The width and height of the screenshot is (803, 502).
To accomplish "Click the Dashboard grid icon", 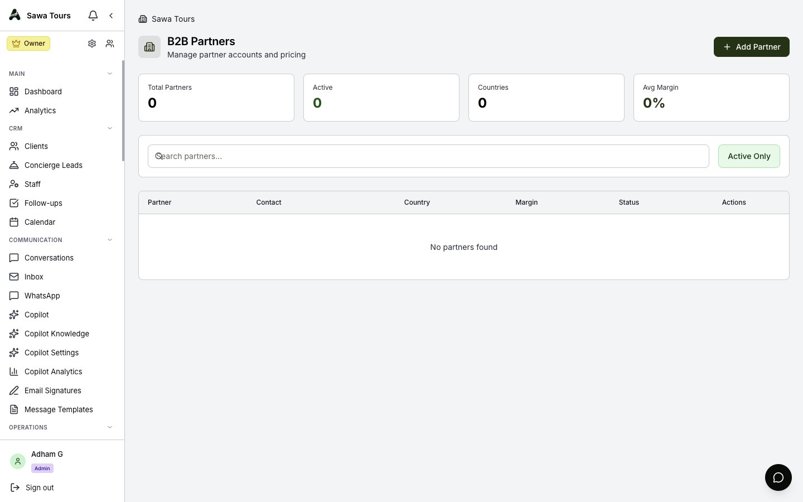I will (14, 91).
